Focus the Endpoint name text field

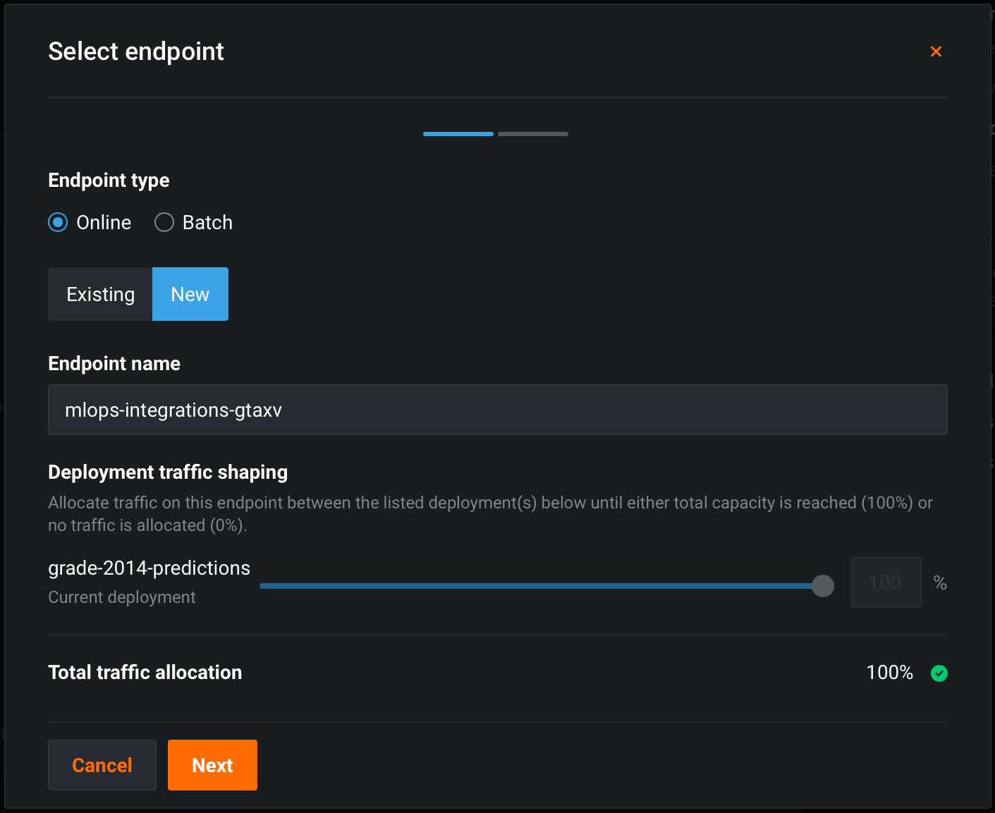click(x=497, y=410)
